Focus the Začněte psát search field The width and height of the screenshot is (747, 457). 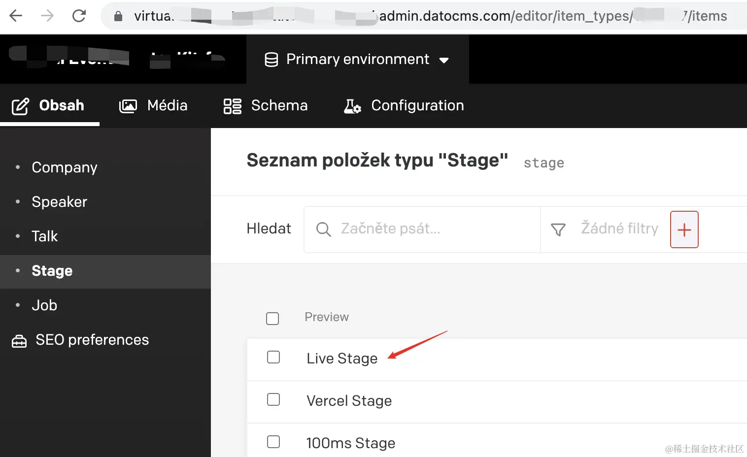tap(434, 229)
